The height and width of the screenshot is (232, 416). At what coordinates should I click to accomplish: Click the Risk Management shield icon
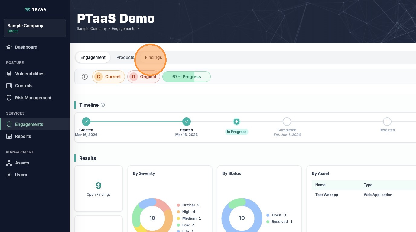(x=9, y=98)
